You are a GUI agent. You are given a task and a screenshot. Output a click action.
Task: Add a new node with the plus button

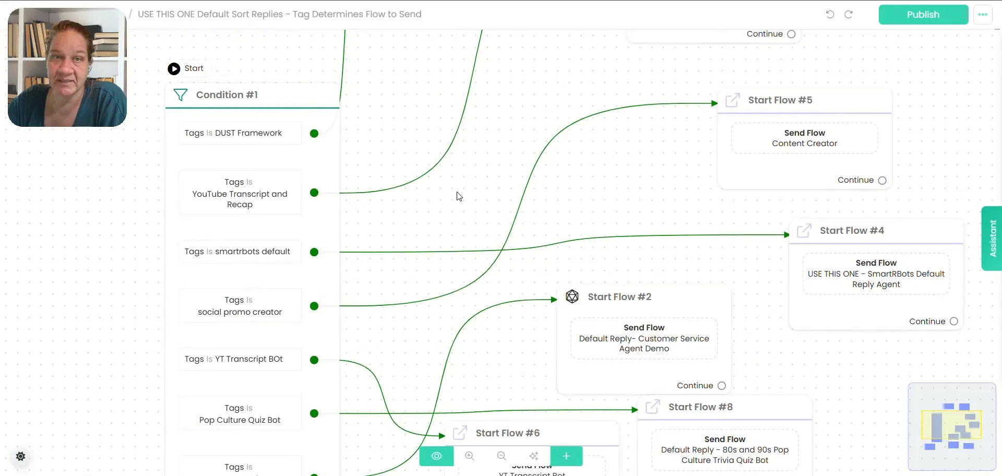coord(566,456)
